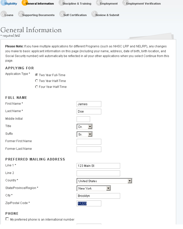
Task: Select the Two Year Half-Time radio button
Action: [x=37, y=81]
